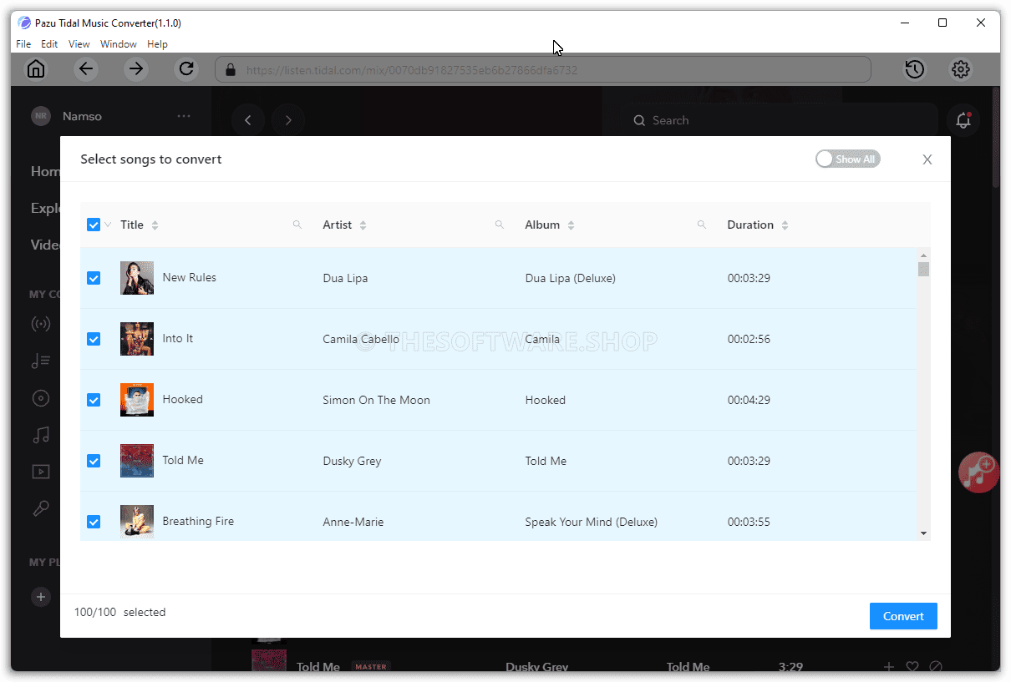1011x682 pixels.
Task: Open the sidebar albums disc icon
Action: coord(40,397)
